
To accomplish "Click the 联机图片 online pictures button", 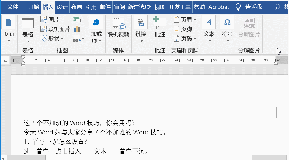I will click(55, 29).
